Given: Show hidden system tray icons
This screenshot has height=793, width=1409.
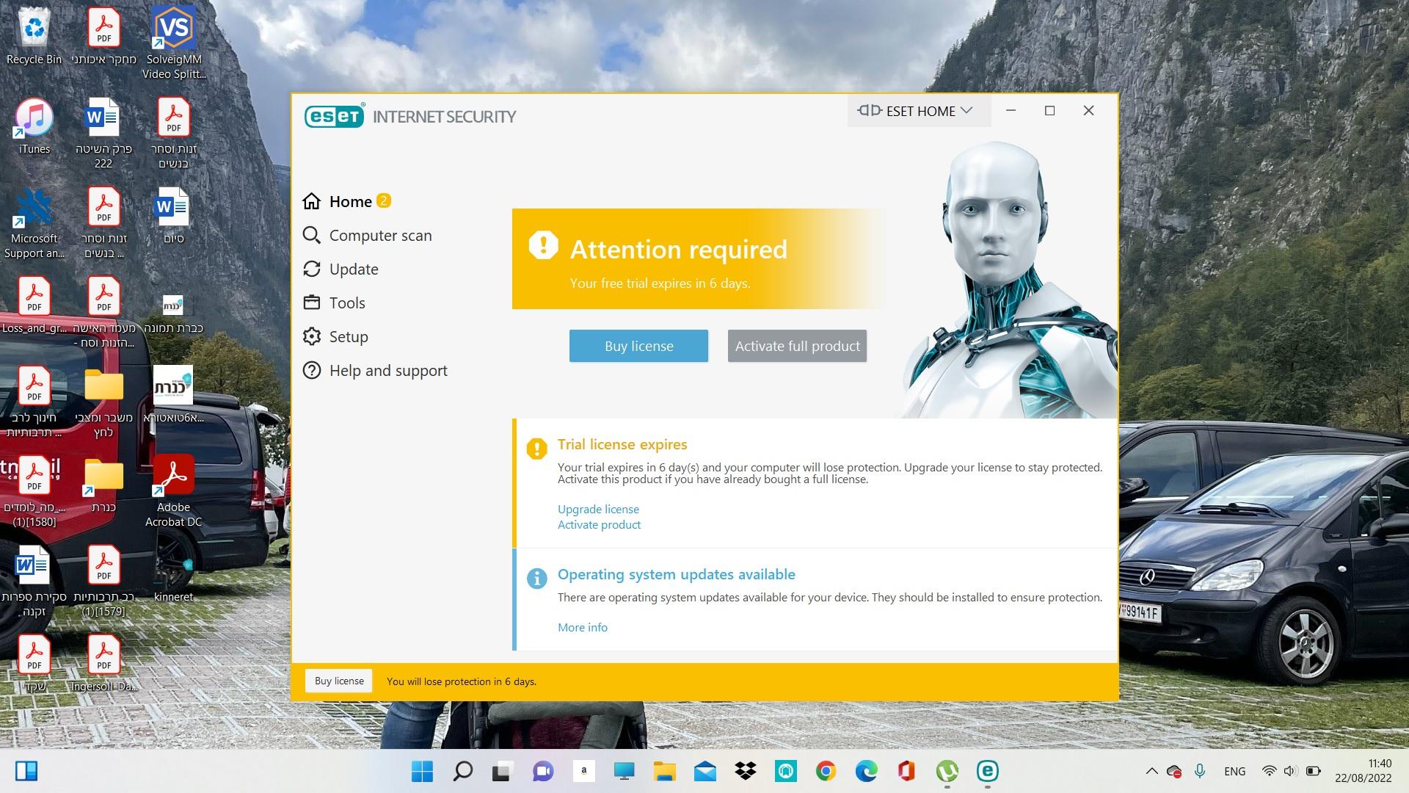Looking at the screenshot, I should pos(1151,771).
